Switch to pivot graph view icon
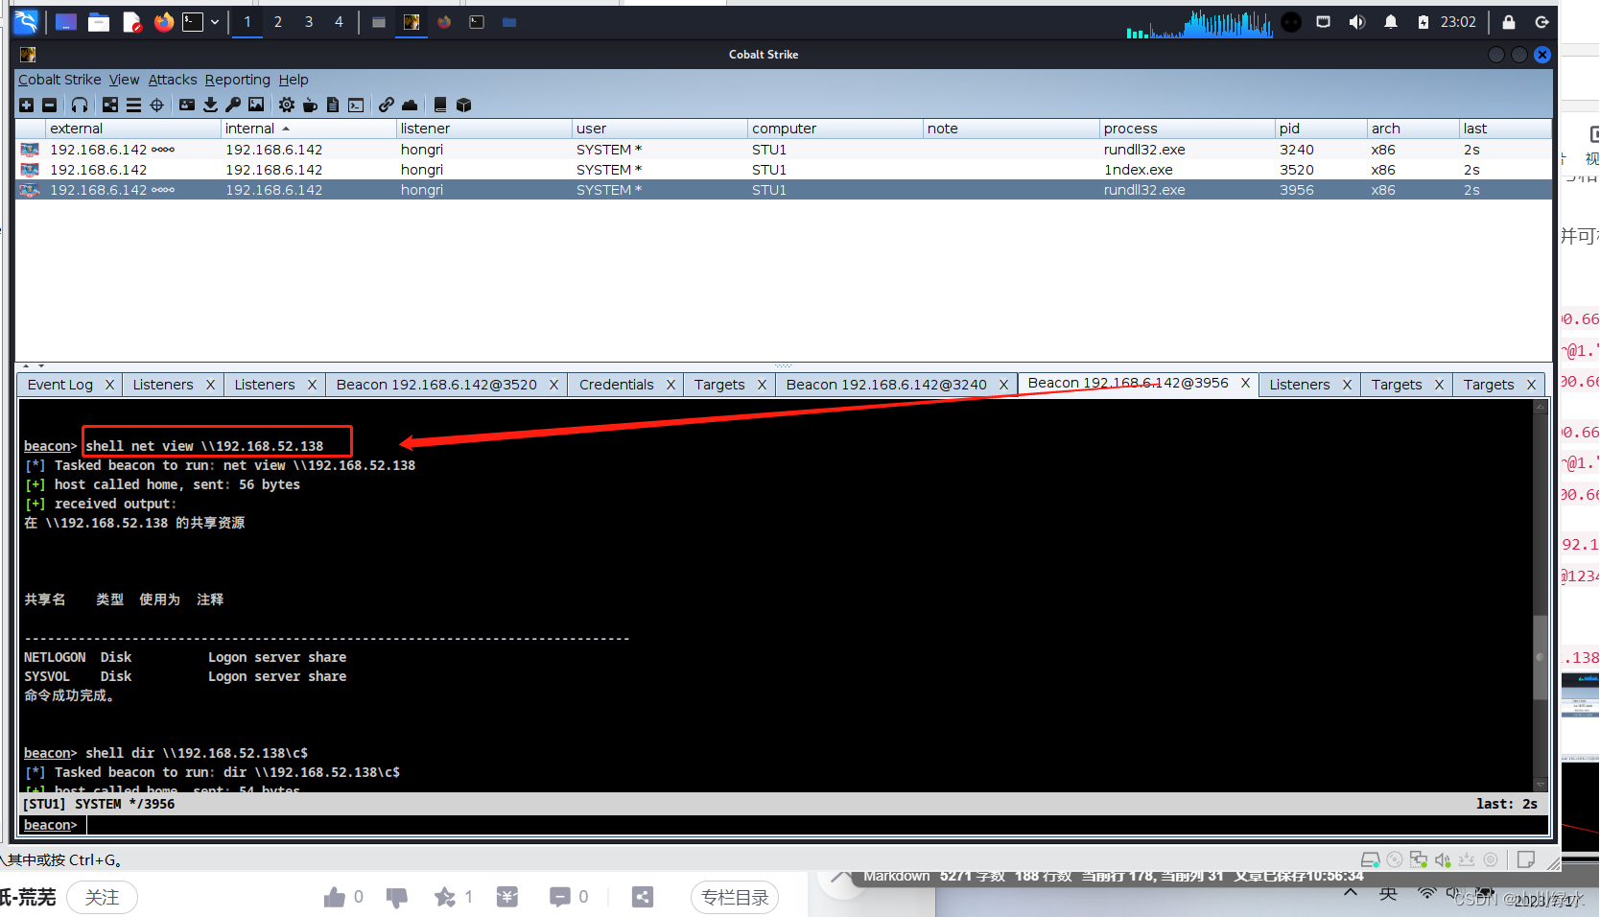 (x=110, y=105)
